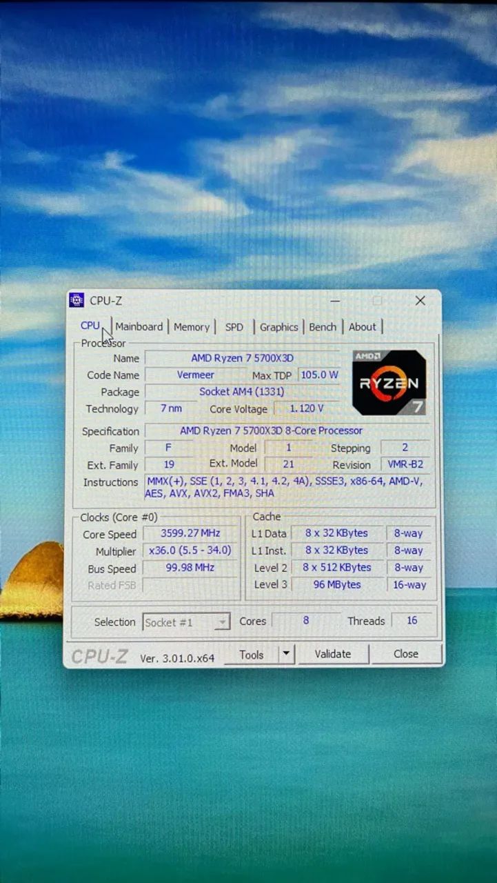
Task: Click the Close button at bottom
Action: [x=406, y=654]
